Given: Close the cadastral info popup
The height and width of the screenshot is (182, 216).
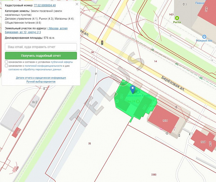Looking at the screenshot, I should pos(77,4).
